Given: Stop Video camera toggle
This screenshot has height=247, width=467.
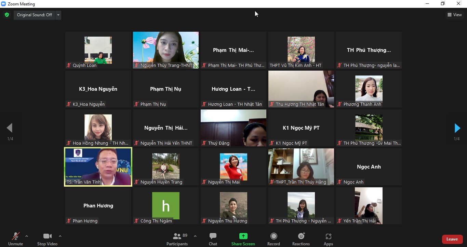Looking at the screenshot, I should click(x=47, y=239).
